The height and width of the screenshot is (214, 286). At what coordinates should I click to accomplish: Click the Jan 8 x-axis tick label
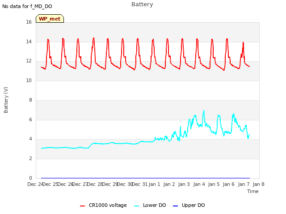258,184
